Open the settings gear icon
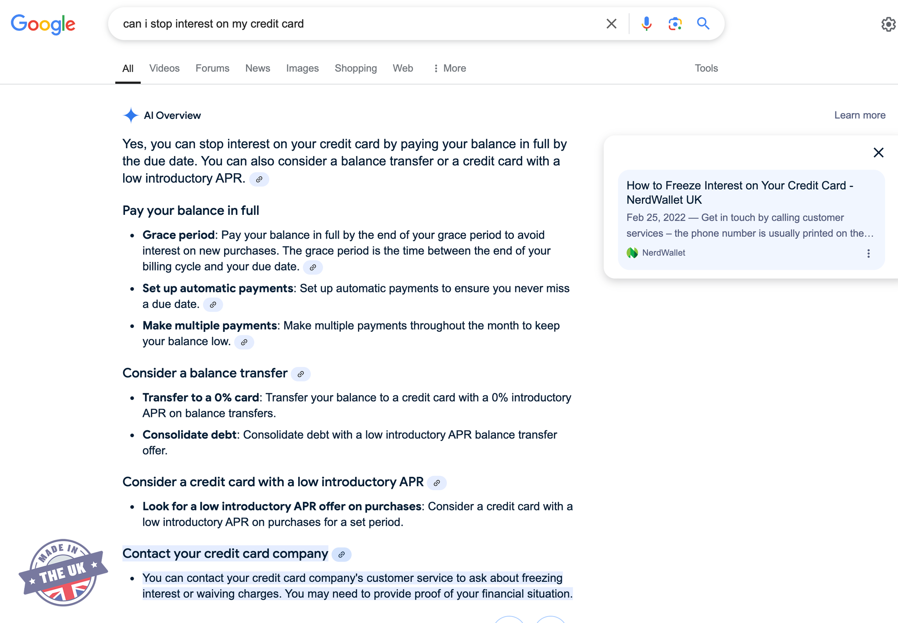The width and height of the screenshot is (898, 623). (x=888, y=24)
